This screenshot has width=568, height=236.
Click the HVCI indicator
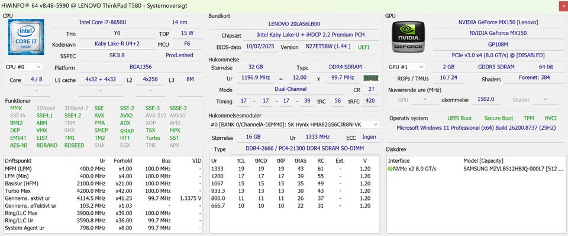point(550,118)
